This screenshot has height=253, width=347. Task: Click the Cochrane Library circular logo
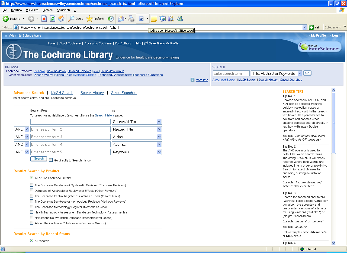coord(14,51)
